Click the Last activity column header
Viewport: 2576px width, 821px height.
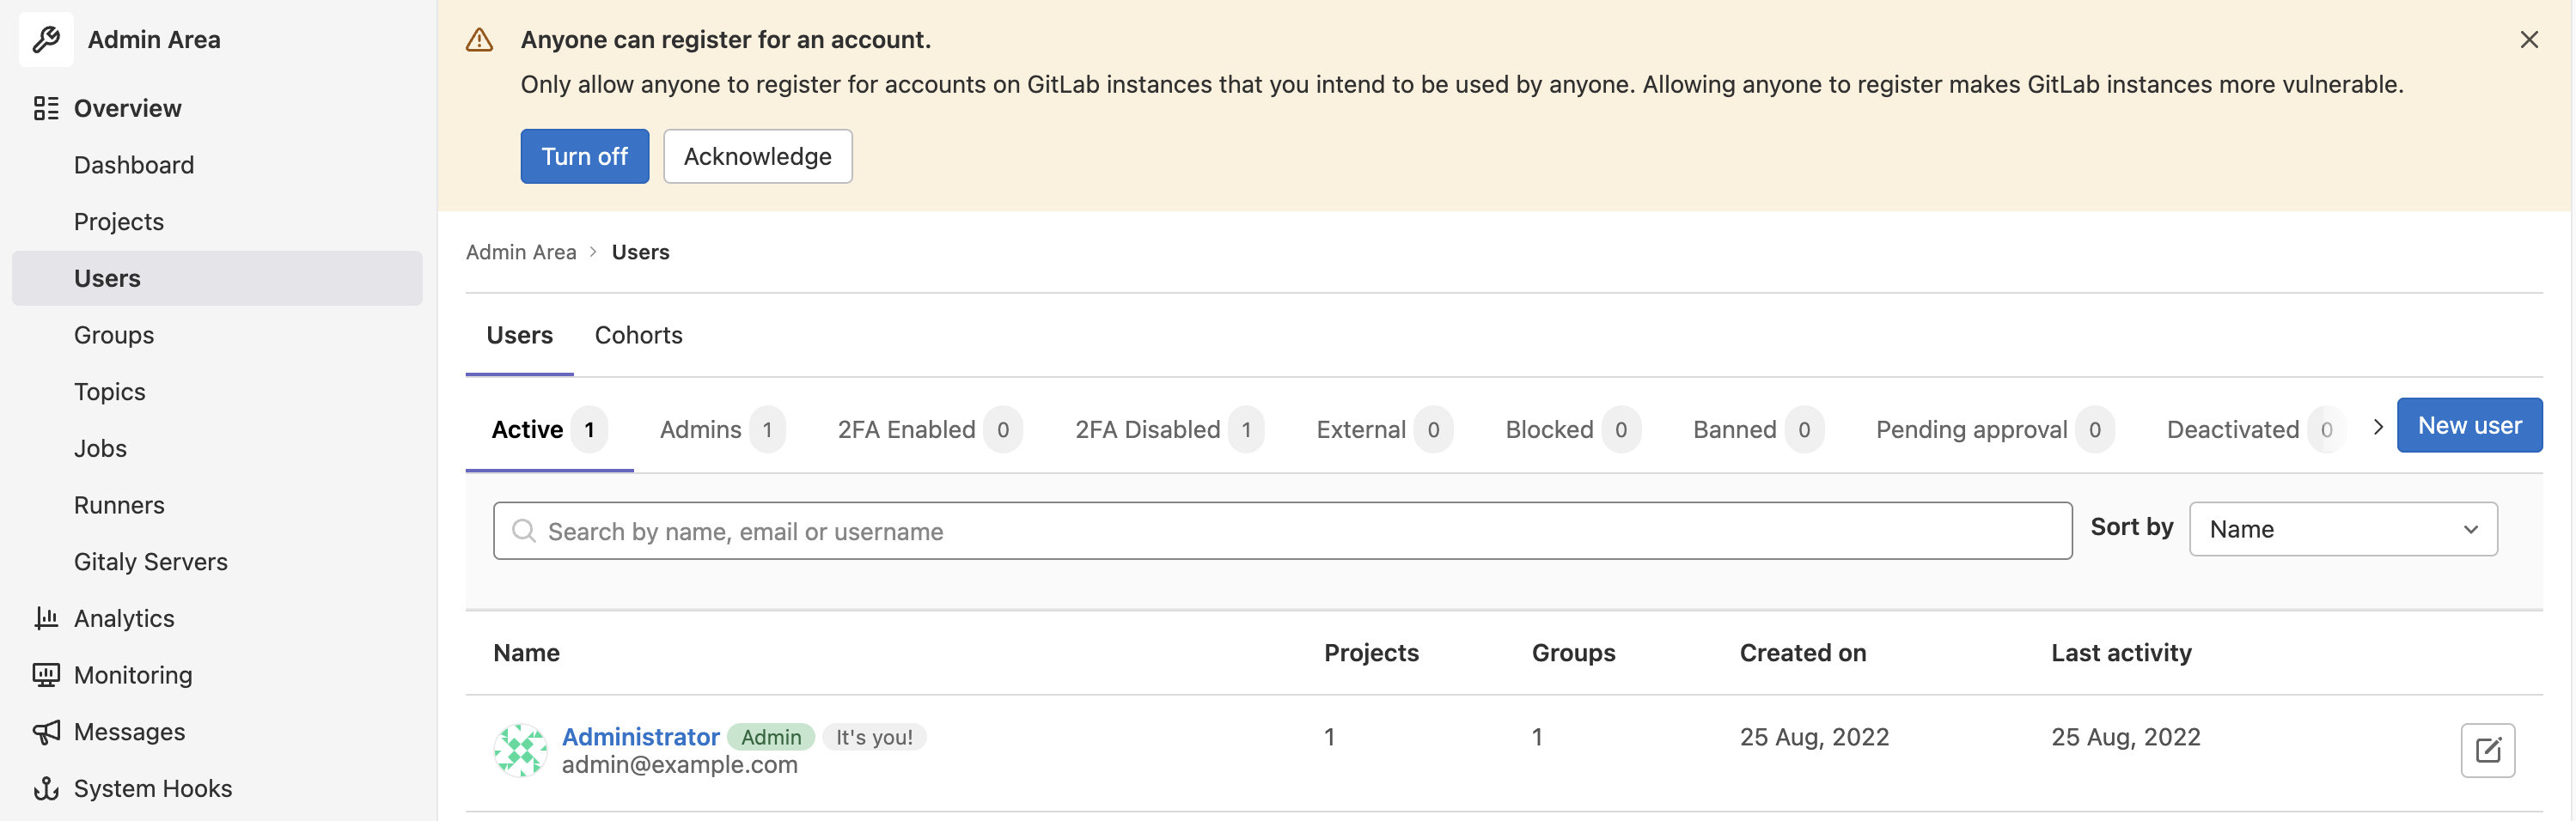tap(2121, 653)
